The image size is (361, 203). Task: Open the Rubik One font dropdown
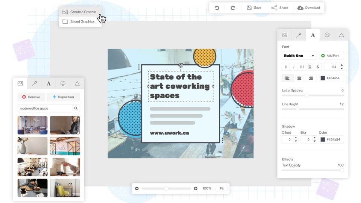pyautogui.click(x=299, y=56)
